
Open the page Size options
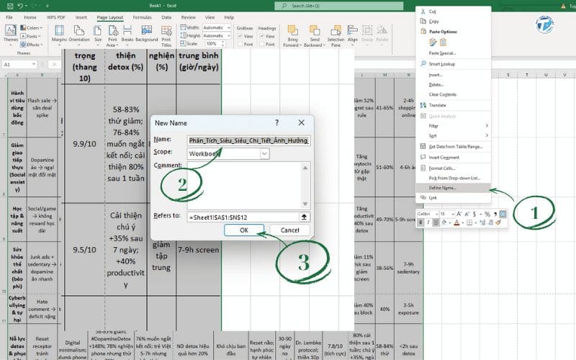(98, 35)
